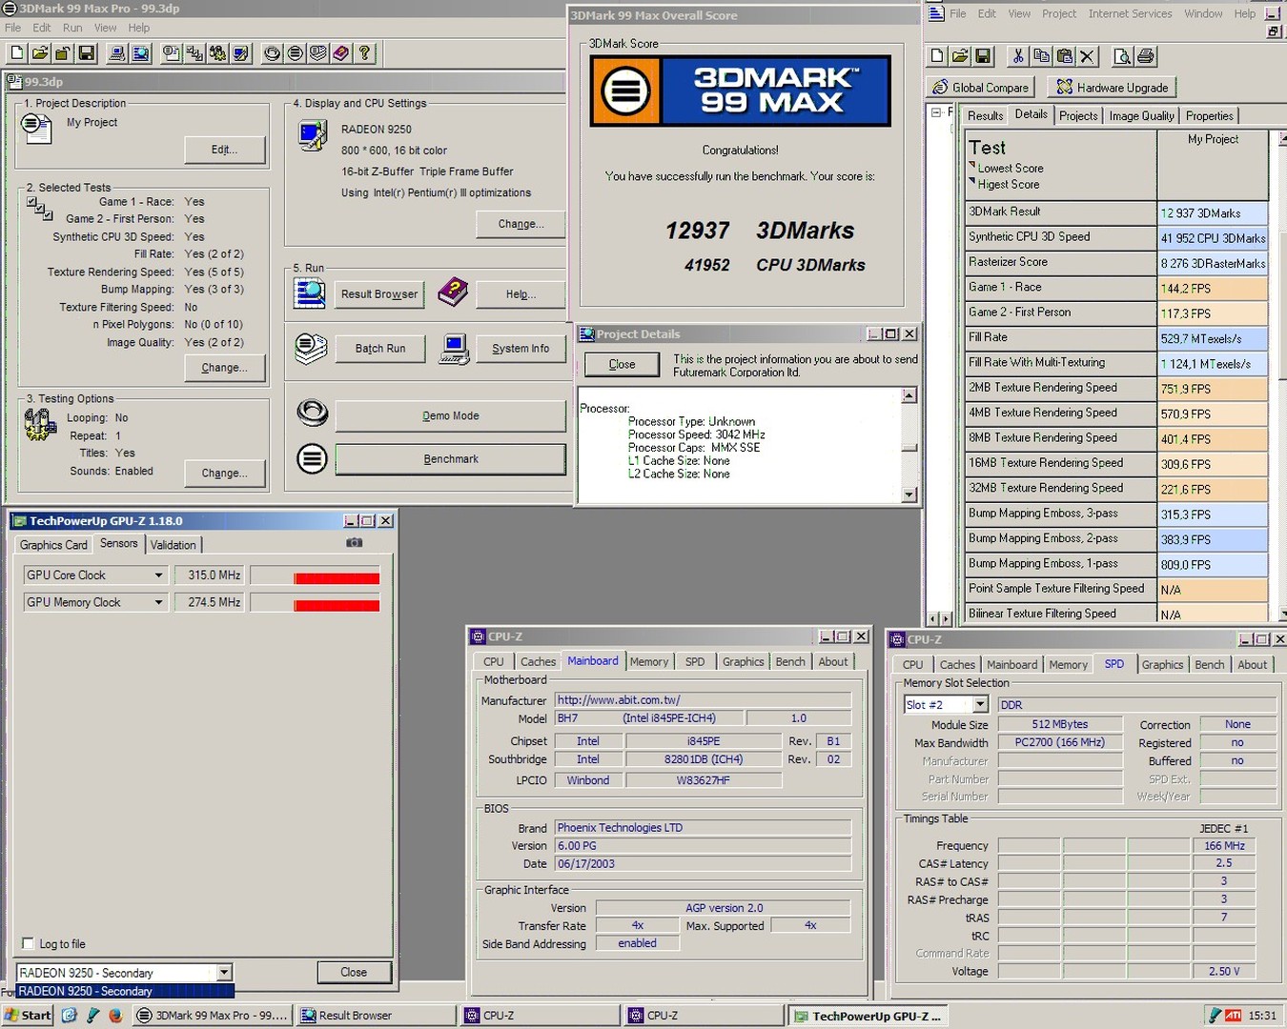1287x1029 pixels.
Task: Click Project Details scrollbar down arrow
Action: 909,494
